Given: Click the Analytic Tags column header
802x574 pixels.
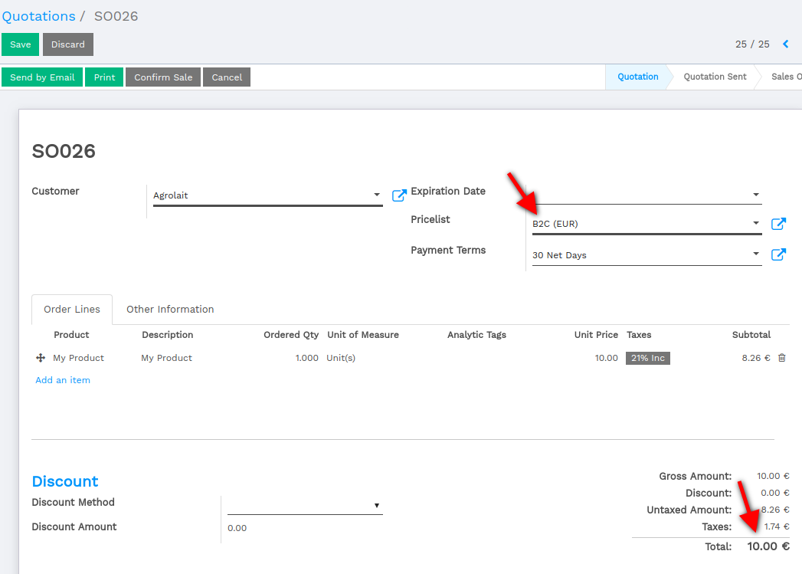Looking at the screenshot, I should tap(476, 335).
